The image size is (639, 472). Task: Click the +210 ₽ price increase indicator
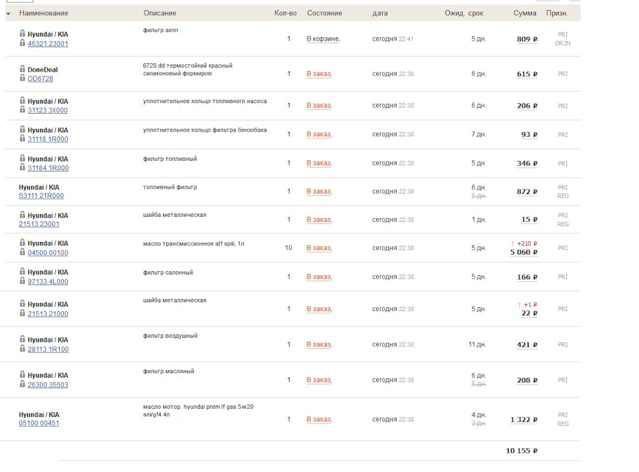pos(524,244)
